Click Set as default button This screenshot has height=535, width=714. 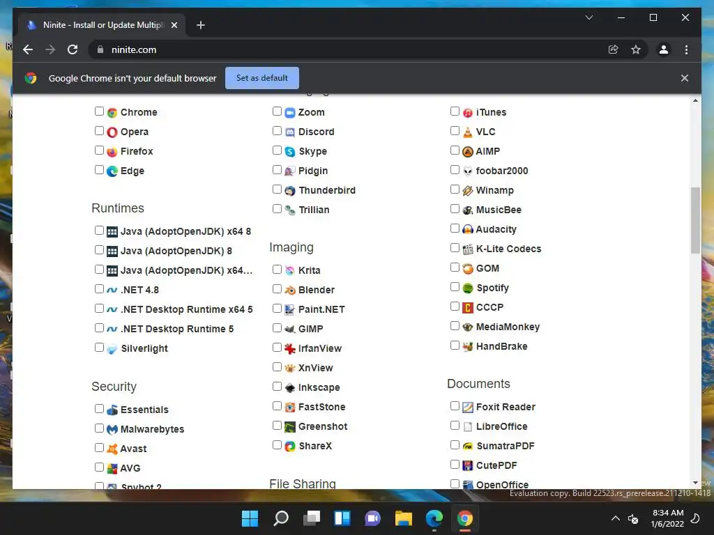click(262, 78)
